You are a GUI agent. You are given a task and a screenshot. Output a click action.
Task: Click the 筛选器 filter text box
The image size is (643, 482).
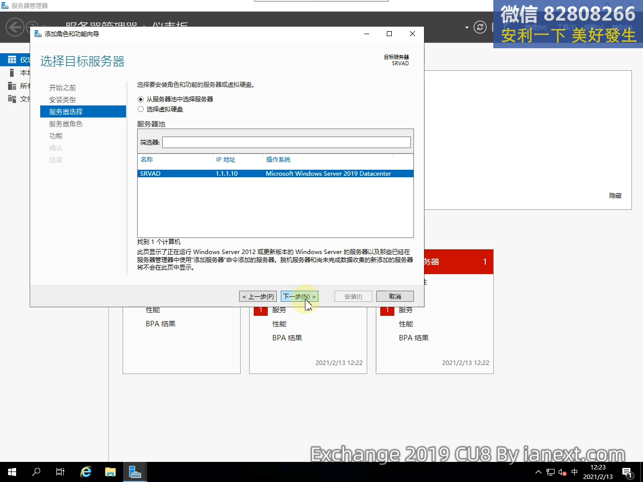click(286, 143)
